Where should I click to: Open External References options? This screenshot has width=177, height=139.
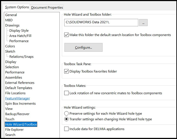[20, 83]
